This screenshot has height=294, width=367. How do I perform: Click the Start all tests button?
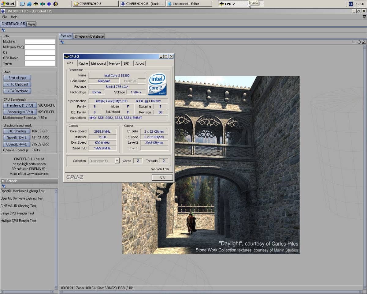tap(17, 78)
